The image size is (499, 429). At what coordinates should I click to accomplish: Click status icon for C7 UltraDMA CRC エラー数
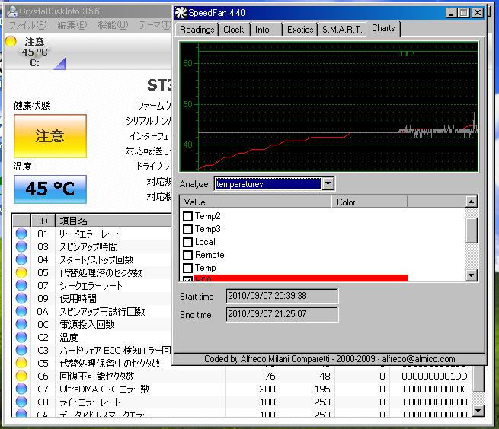pyautogui.click(x=21, y=389)
